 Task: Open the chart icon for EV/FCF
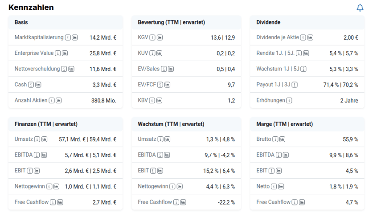[x=168, y=85]
